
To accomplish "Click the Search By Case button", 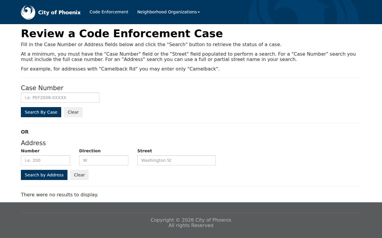I will pos(41,112).
